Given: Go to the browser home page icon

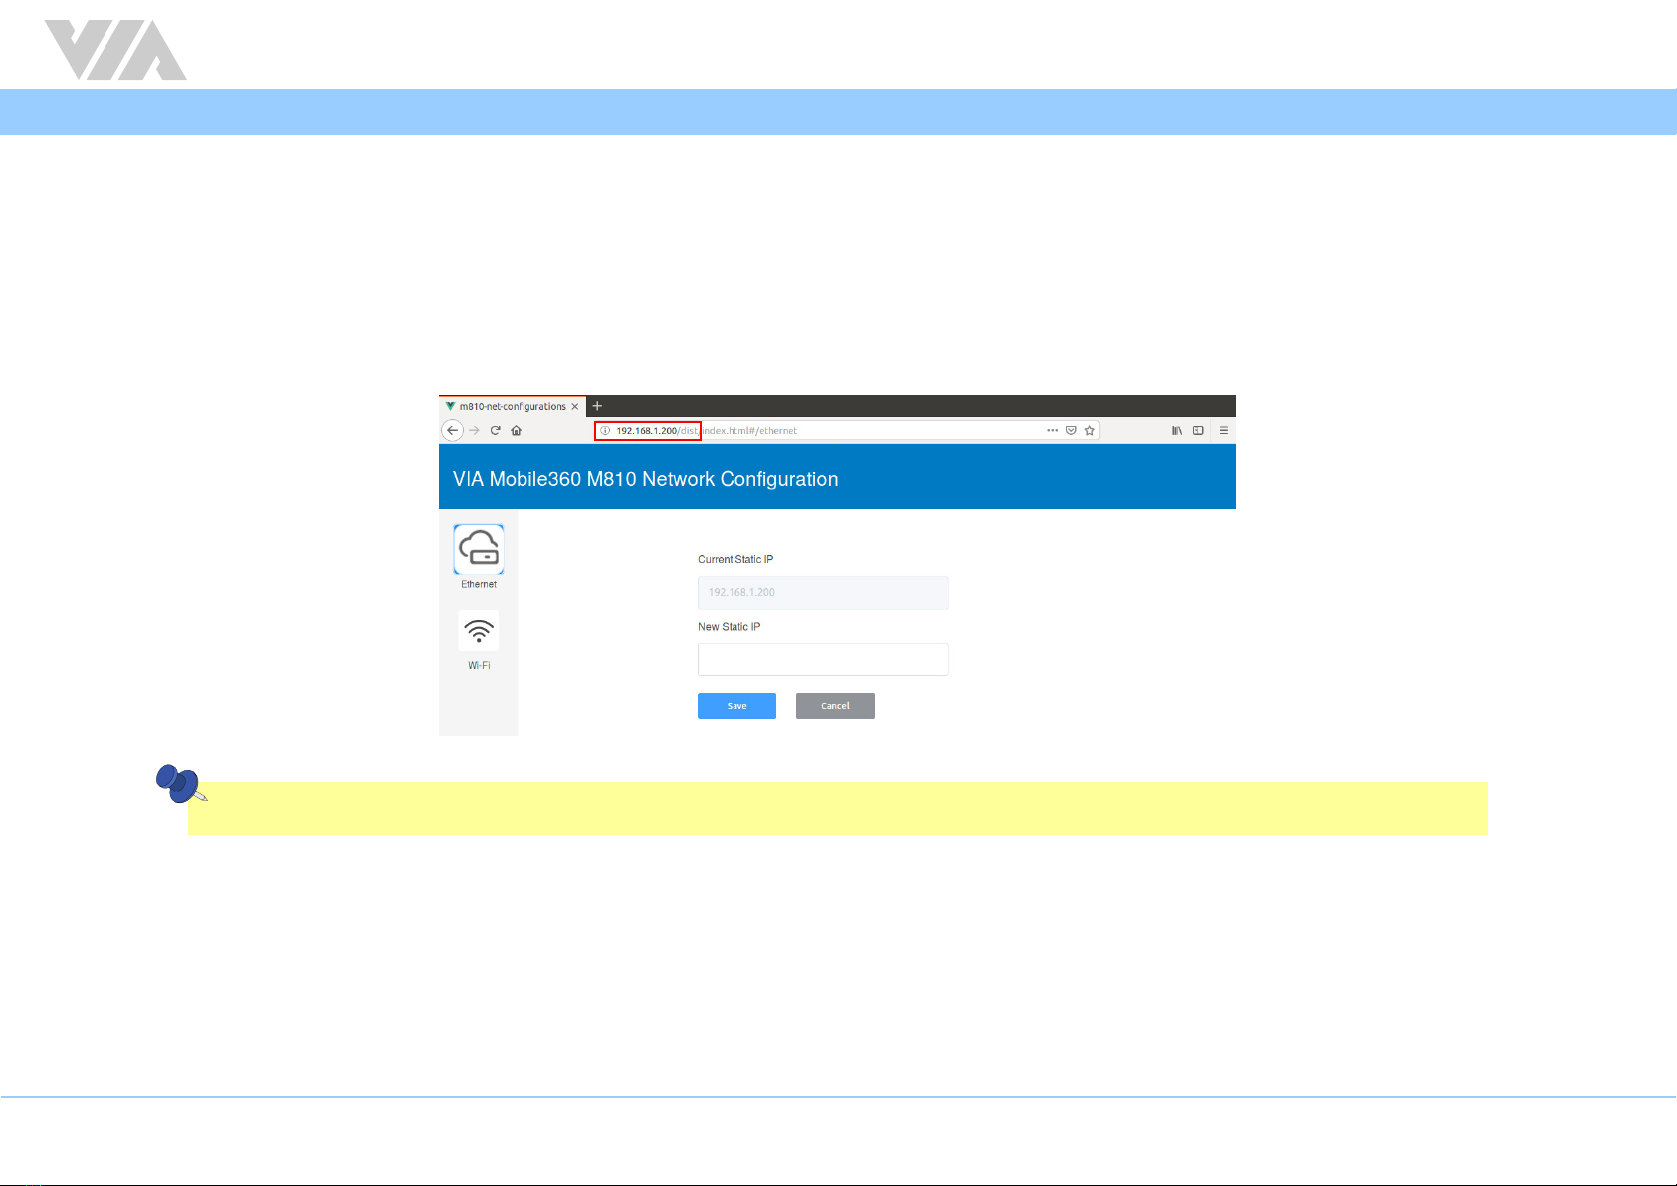Looking at the screenshot, I should [x=516, y=431].
